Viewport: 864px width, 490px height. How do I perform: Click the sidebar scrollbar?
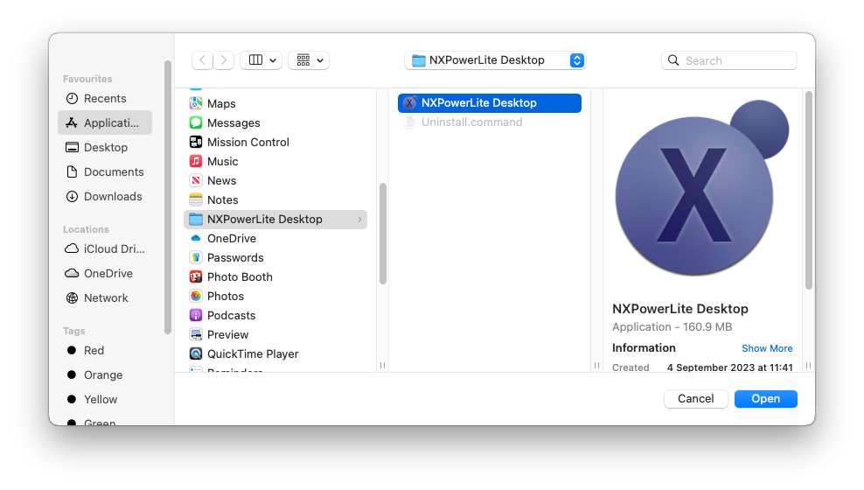pos(168,198)
